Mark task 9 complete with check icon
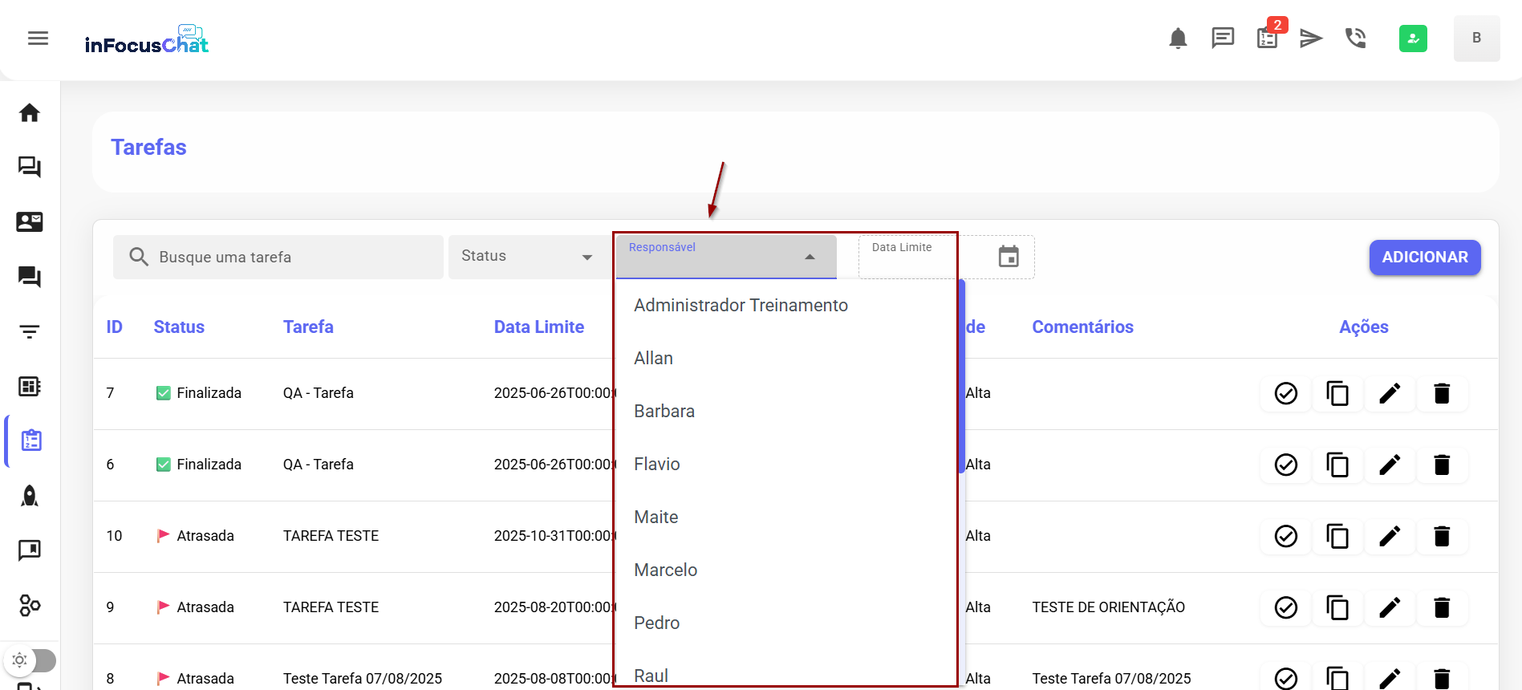This screenshot has height=690, width=1522. click(x=1285, y=608)
